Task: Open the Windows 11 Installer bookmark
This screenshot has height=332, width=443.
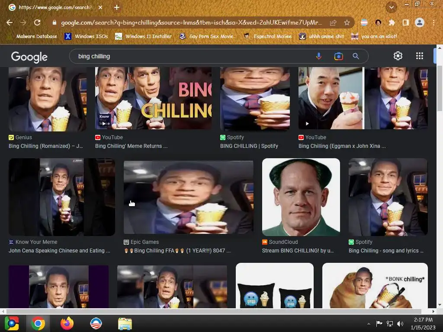Action: pos(143,36)
